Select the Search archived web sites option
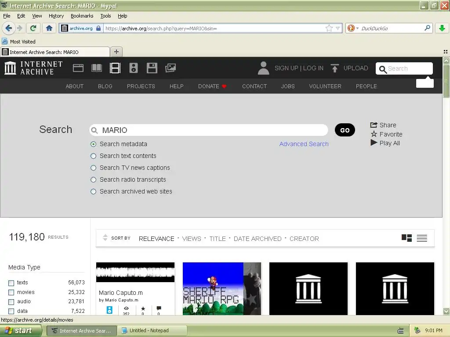Screen dimensions: 450x337 [x=93, y=191]
